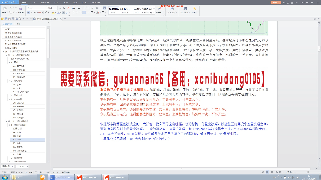Open the bookmarks tab in left pane
321x180 pixels.
(18, 24)
